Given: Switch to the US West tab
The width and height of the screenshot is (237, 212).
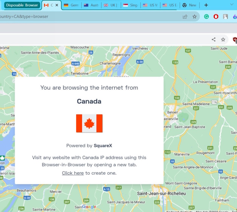Looking at the screenshot, I should coord(150,5).
